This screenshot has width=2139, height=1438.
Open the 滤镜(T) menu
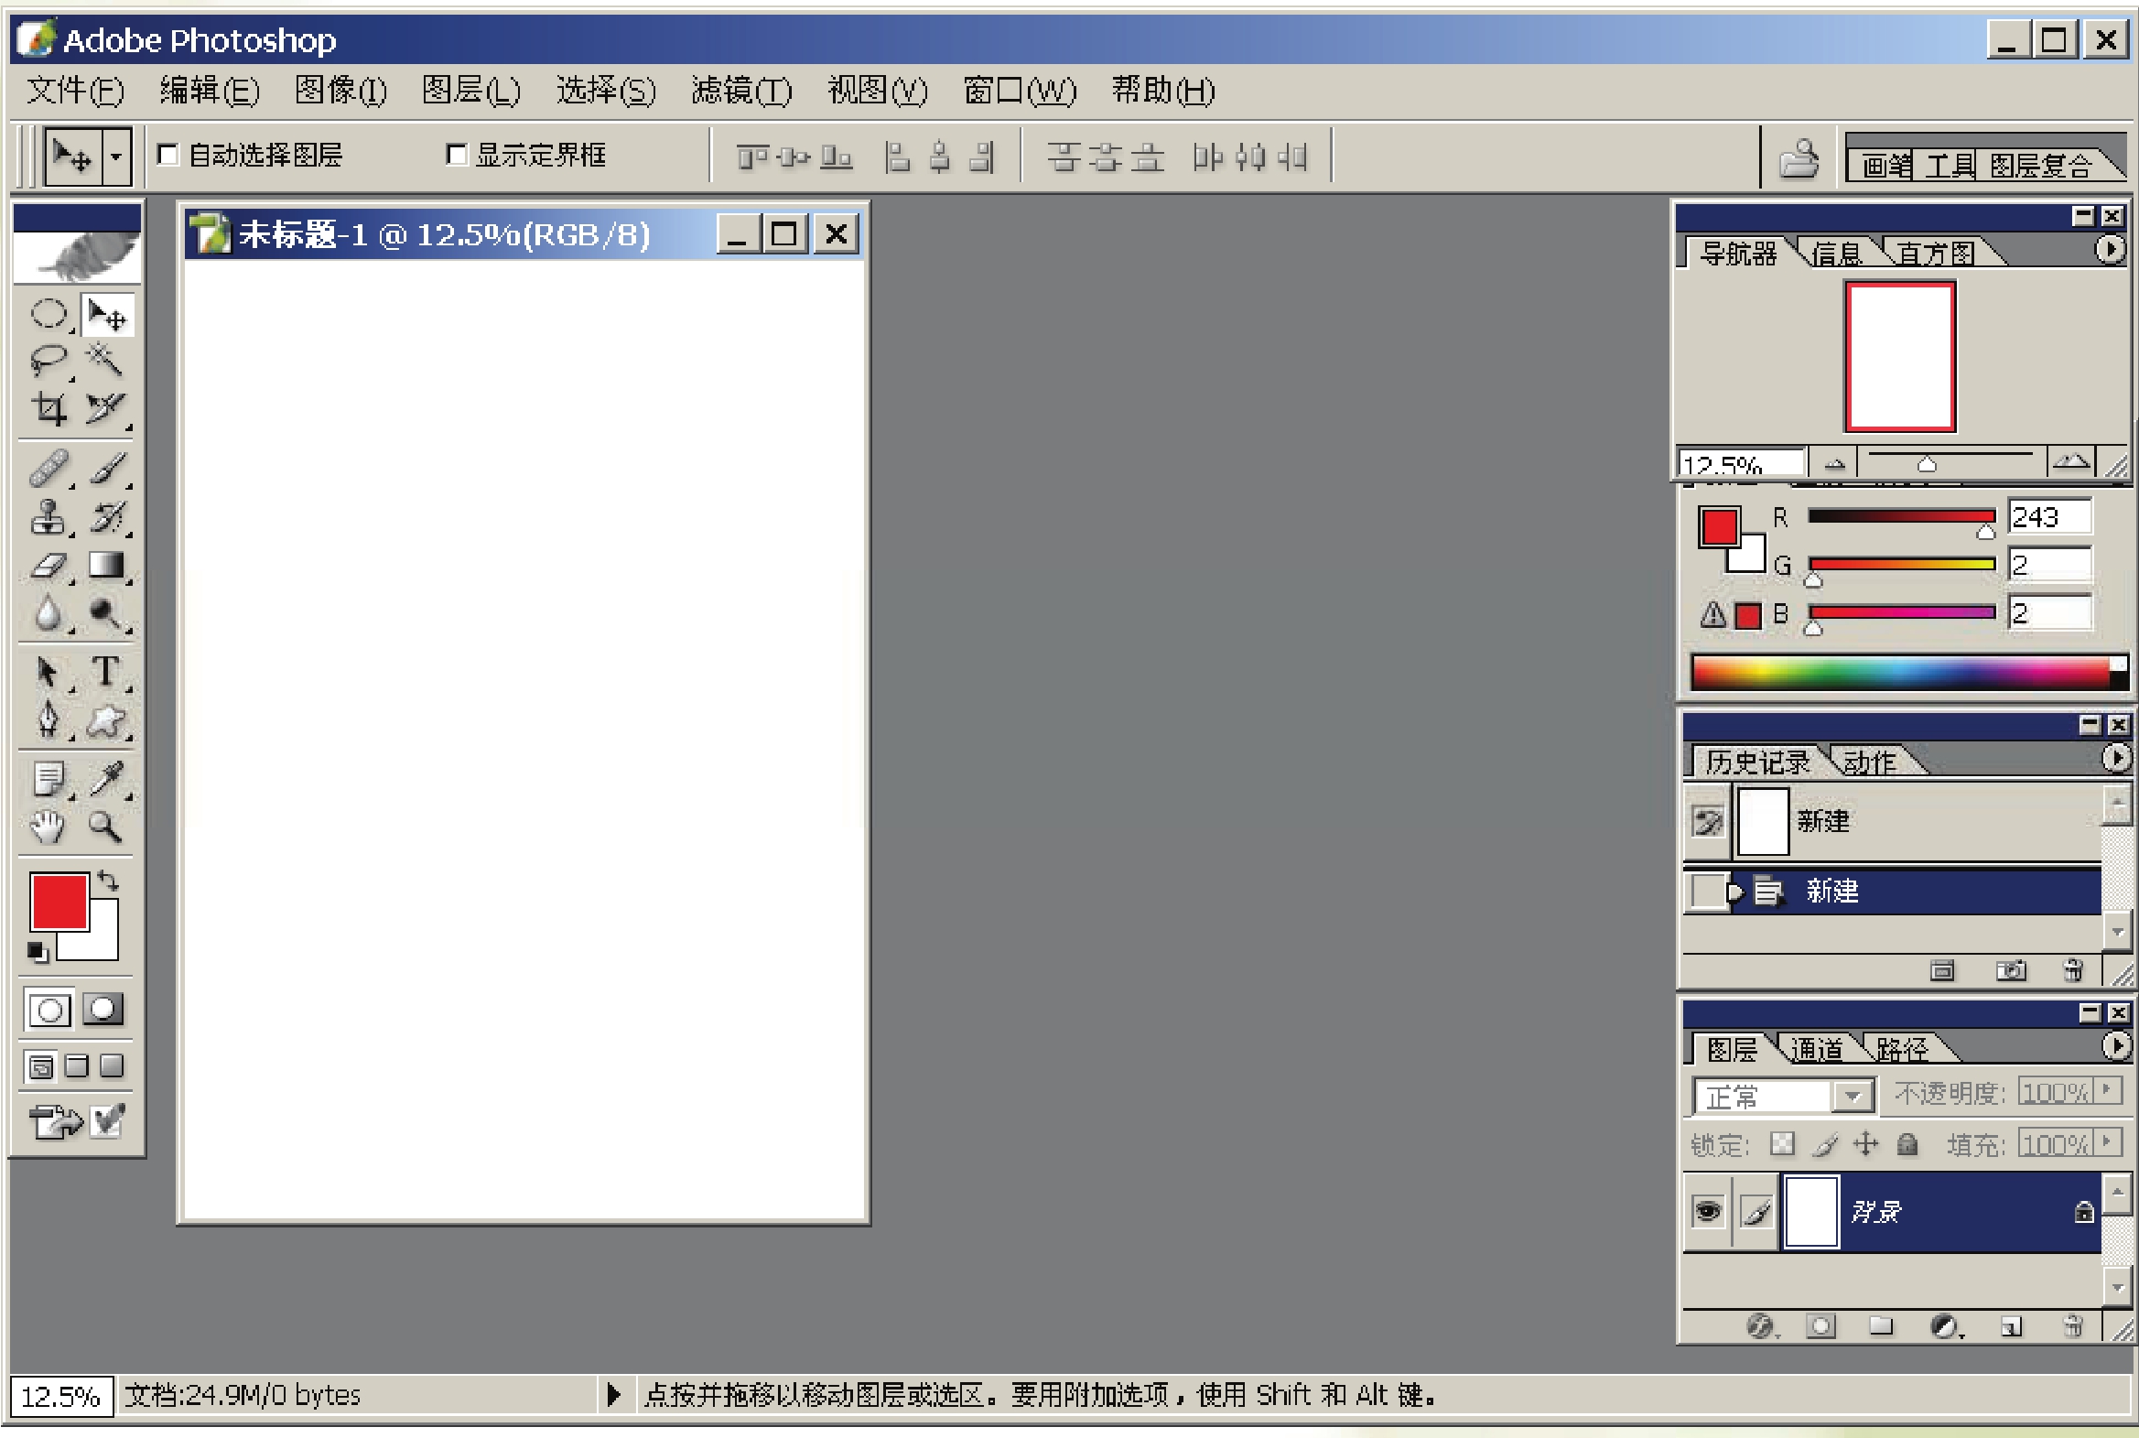coord(740,91)
